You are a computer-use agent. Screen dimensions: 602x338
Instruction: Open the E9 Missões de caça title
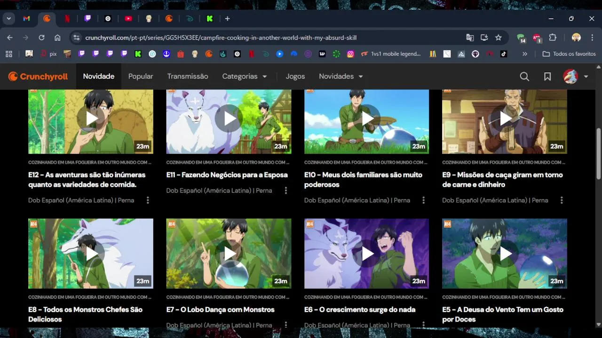click(502, 180)
